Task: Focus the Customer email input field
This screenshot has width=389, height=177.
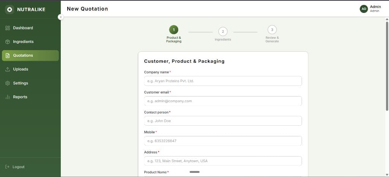Action: [223, 101]
